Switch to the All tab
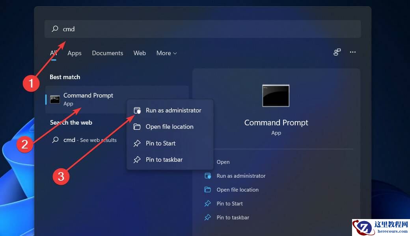The width and height of the screenshot is (410, 236). pyautogui.click(x=54, y=53)
